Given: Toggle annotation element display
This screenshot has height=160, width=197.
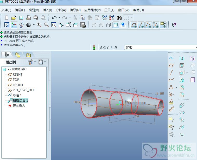Looking at the screenshot, I should [163, 25].
